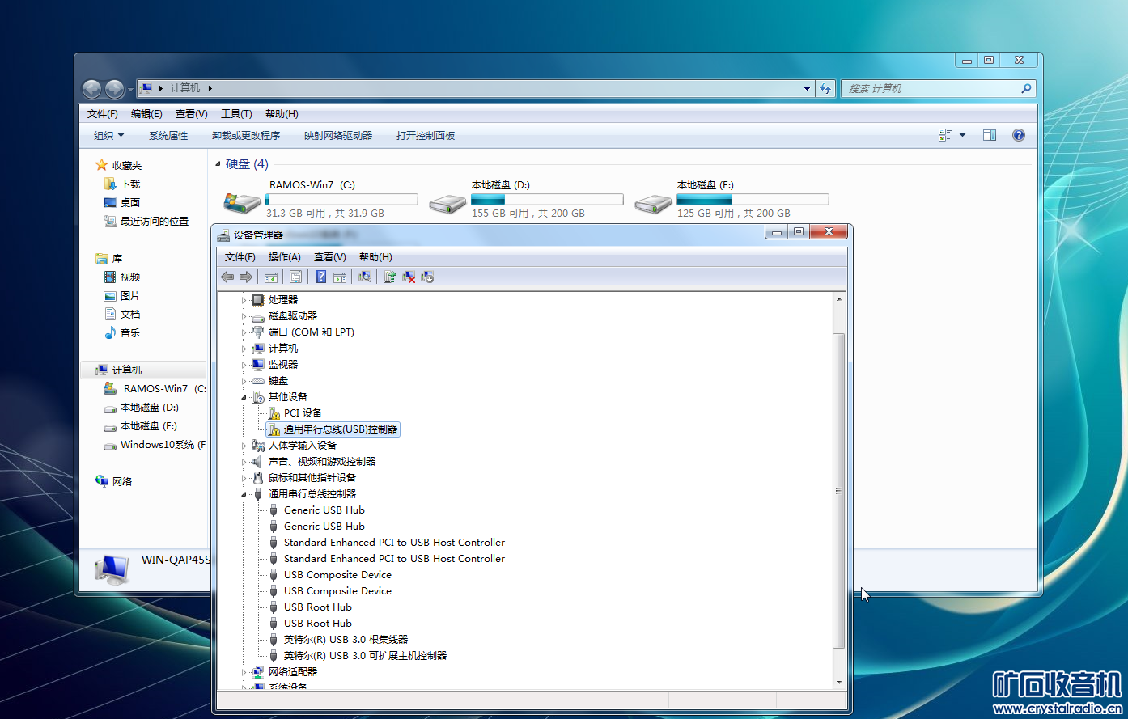This screenshot has width=1128, height=719.
Task: Select the PCI 设备 warning device
Action: point(303,413)
